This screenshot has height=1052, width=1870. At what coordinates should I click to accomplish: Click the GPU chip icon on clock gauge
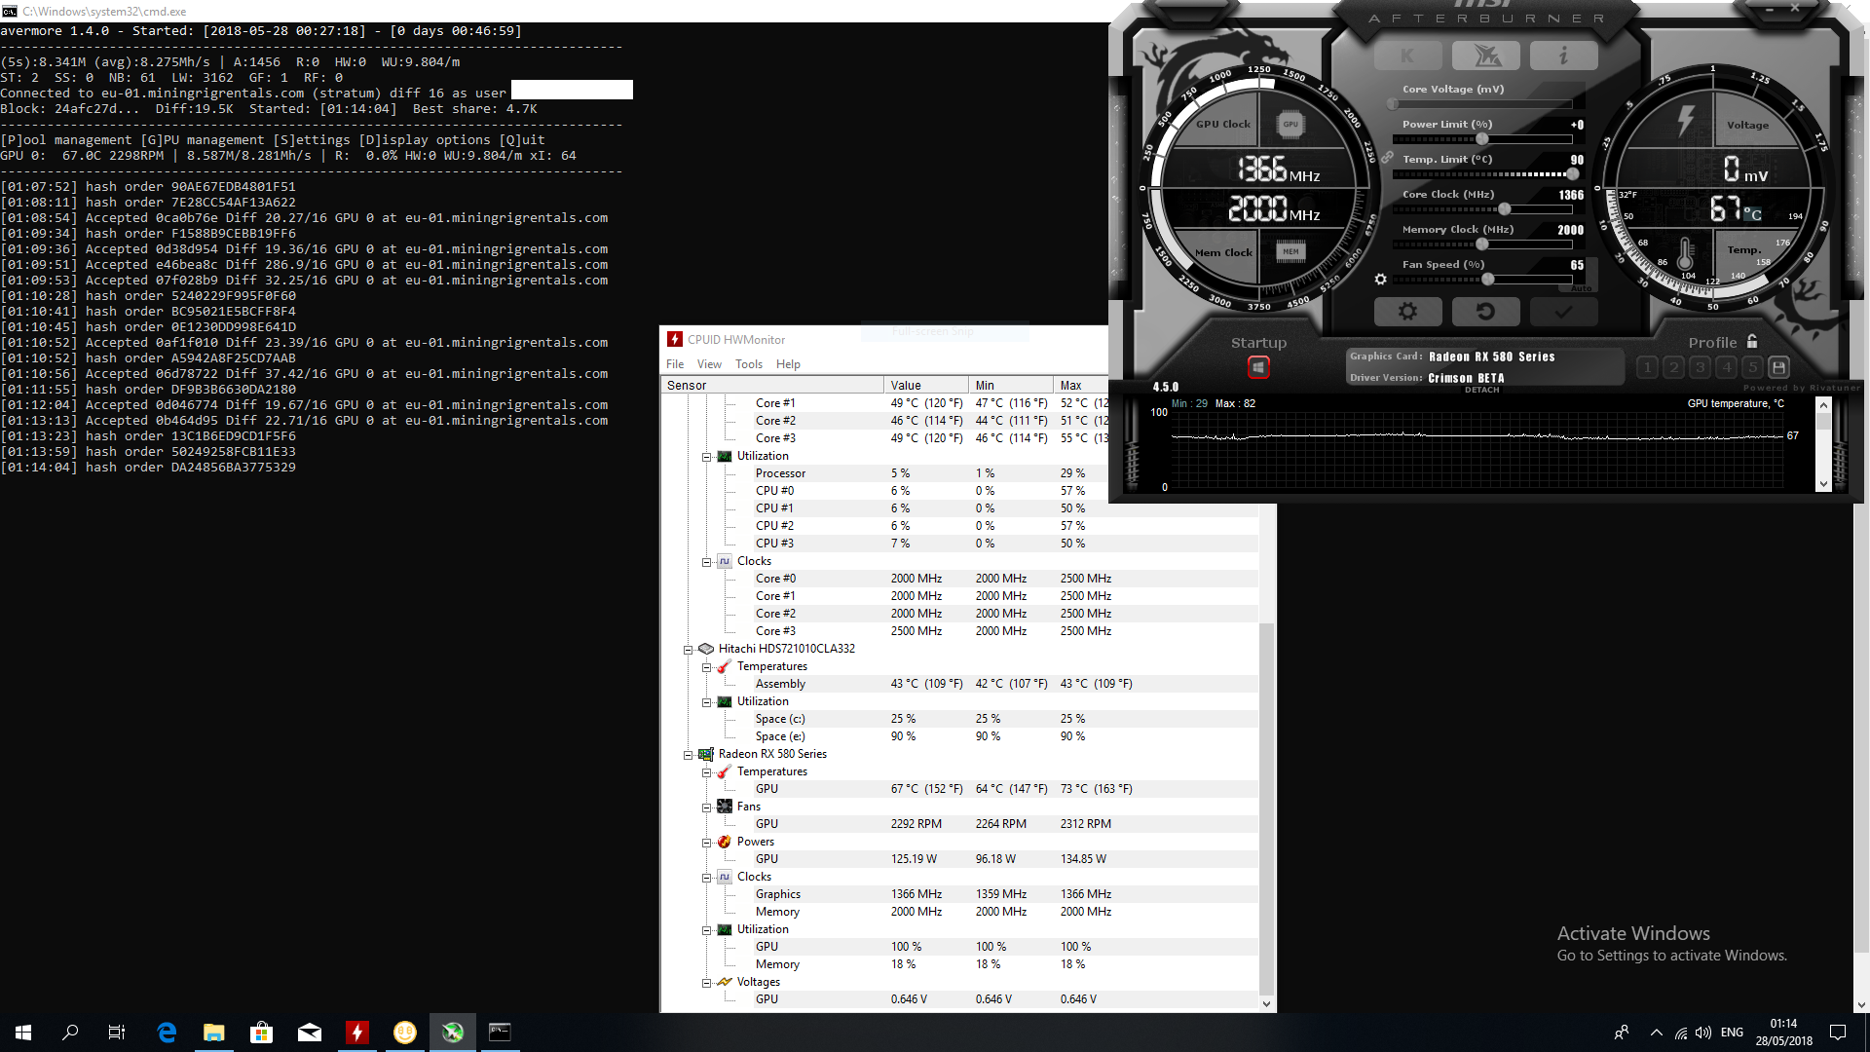1290,124
